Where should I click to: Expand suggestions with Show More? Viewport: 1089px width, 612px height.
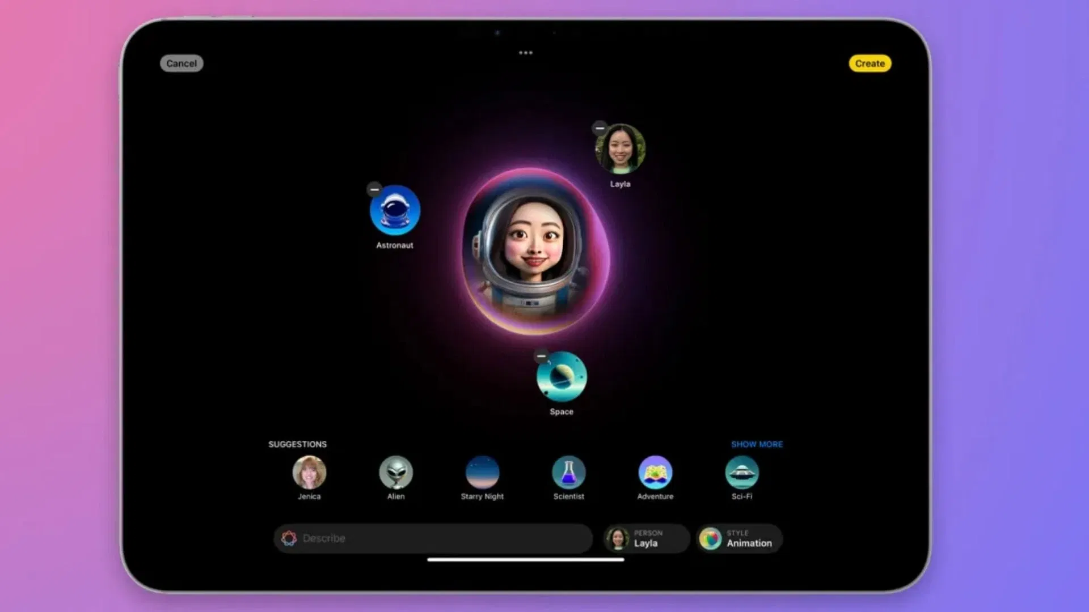pyautogui.click(x=757, y=444)
